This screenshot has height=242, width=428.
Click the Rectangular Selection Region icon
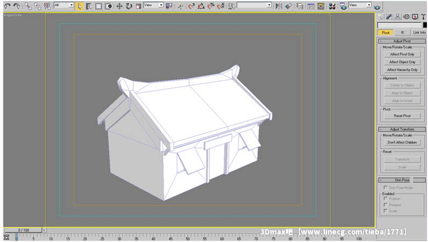pos(99,6)
